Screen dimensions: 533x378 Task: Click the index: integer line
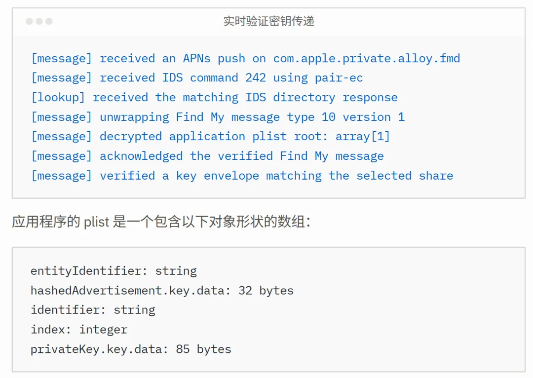(x=79, y=330)
